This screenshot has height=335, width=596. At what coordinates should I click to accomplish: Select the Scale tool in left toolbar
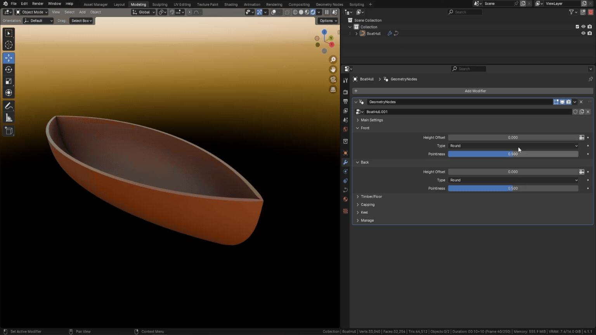9,81
